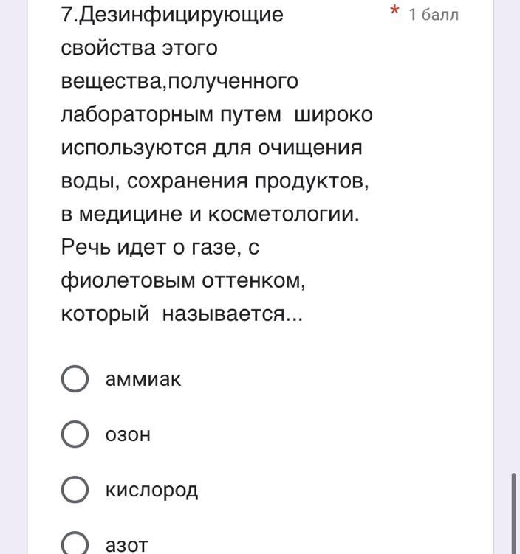Click the озон answer label
The height and width of the screenshot is (554, 520).
coord(128,434)
